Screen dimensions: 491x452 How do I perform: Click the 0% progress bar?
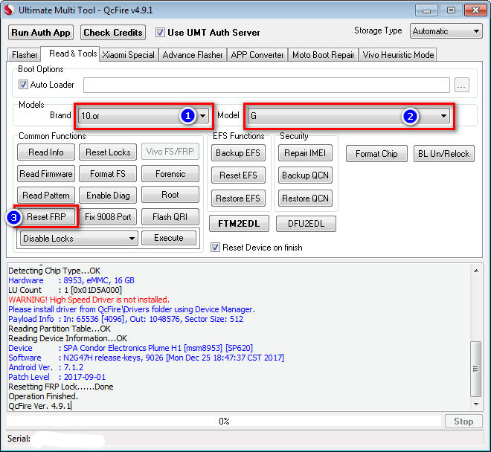[224, 422]
